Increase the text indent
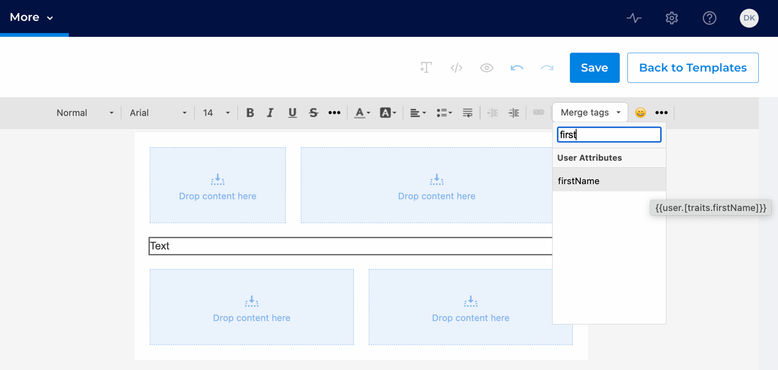The width and height of the screenshot is (778, 370). 514,113
